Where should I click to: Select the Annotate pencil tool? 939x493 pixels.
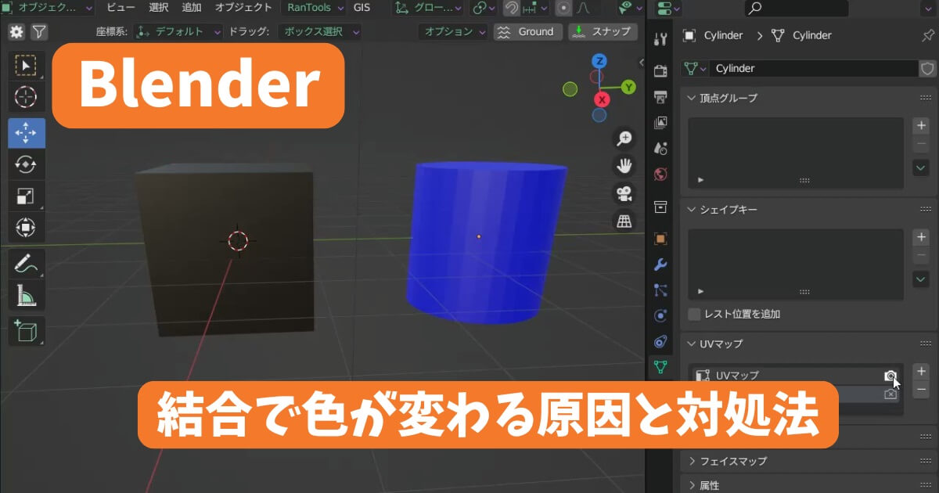click(27, 264)
